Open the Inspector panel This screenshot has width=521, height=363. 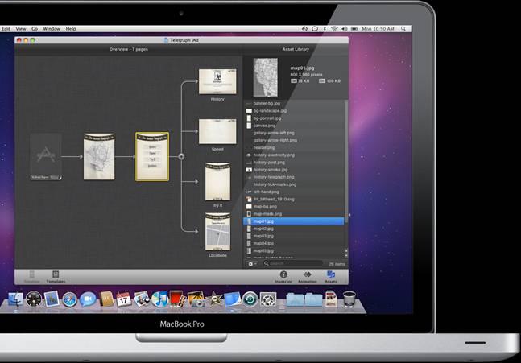coord(283,276)
